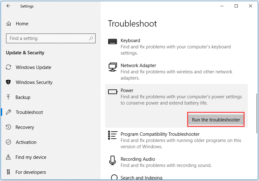Click the back arrow icon in Settings
Viewport: 259px width, 181px height.
(8, 6)
